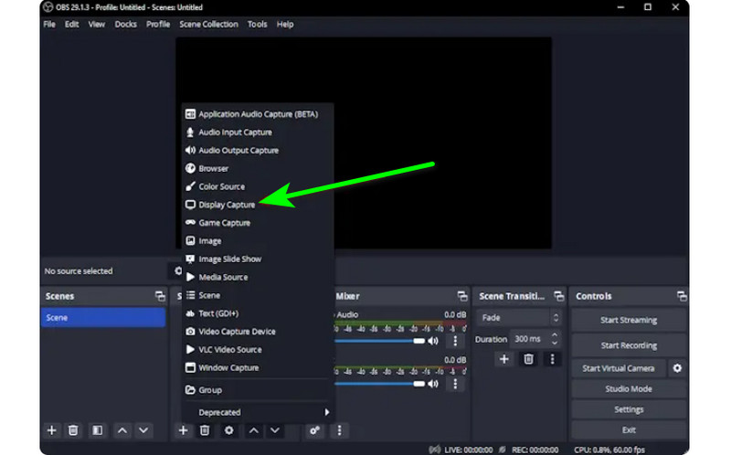Screen dimensions: 731x455
Task: Add a new scene transition
Action: (x=504, y=359)
